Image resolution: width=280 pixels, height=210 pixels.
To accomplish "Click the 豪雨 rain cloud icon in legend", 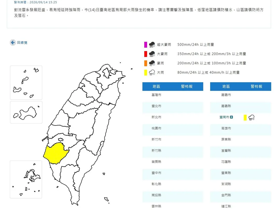I will click(152, 63).
